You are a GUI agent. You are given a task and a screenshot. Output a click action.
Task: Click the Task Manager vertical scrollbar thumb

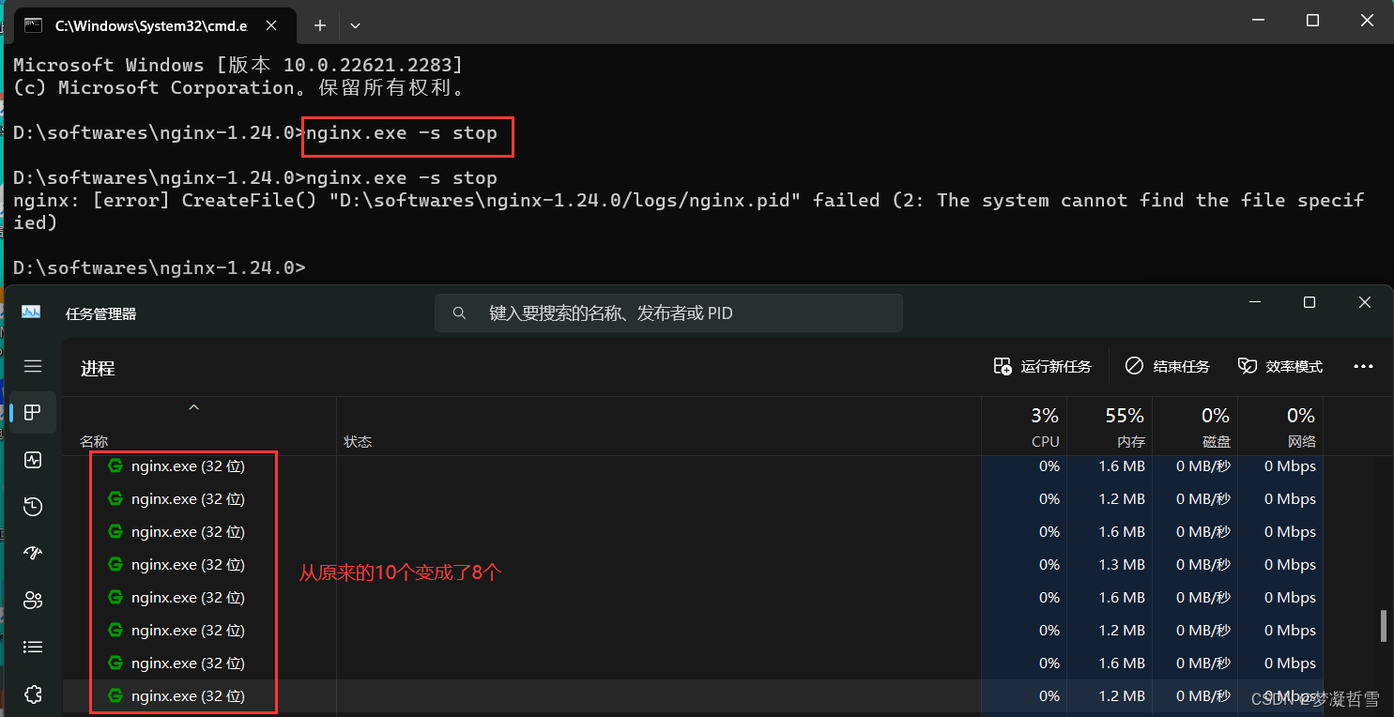pyautogui.click(x=1384, y=625)
